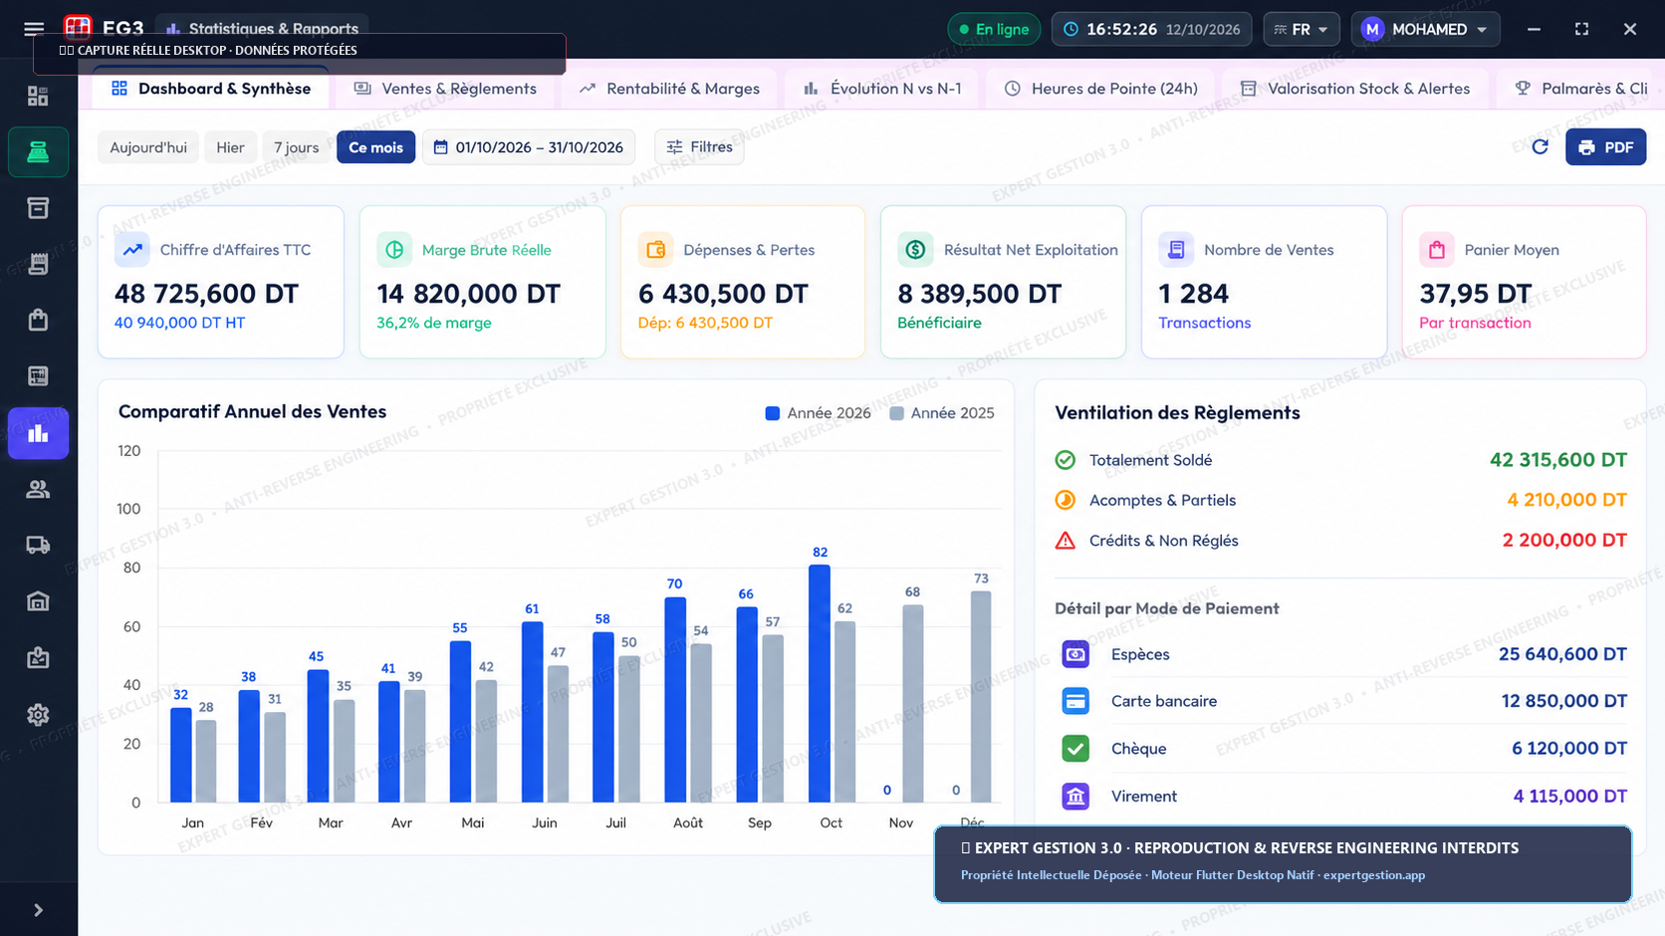Toggle Année 2026 legend series
Image resolution: width=1665 pixels, height=936 pixels.
pyautogui.click(x=819, y=413)
